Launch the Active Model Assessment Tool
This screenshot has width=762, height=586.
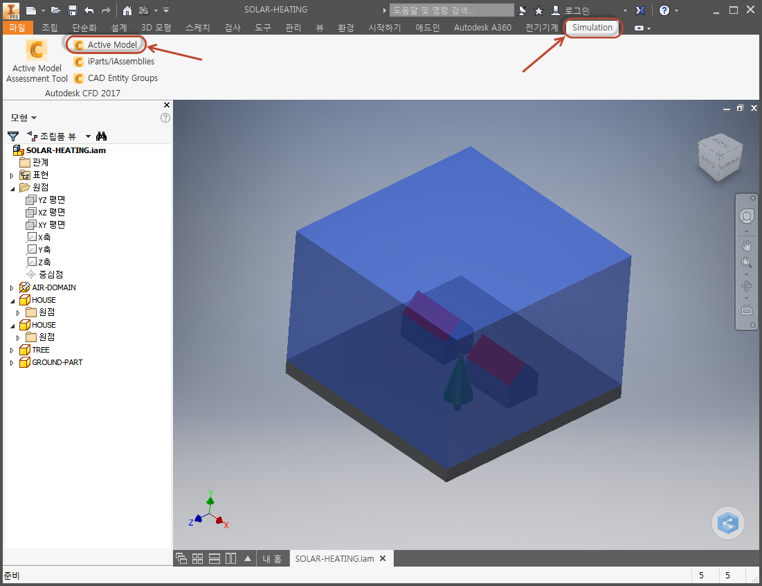[37, 61]
